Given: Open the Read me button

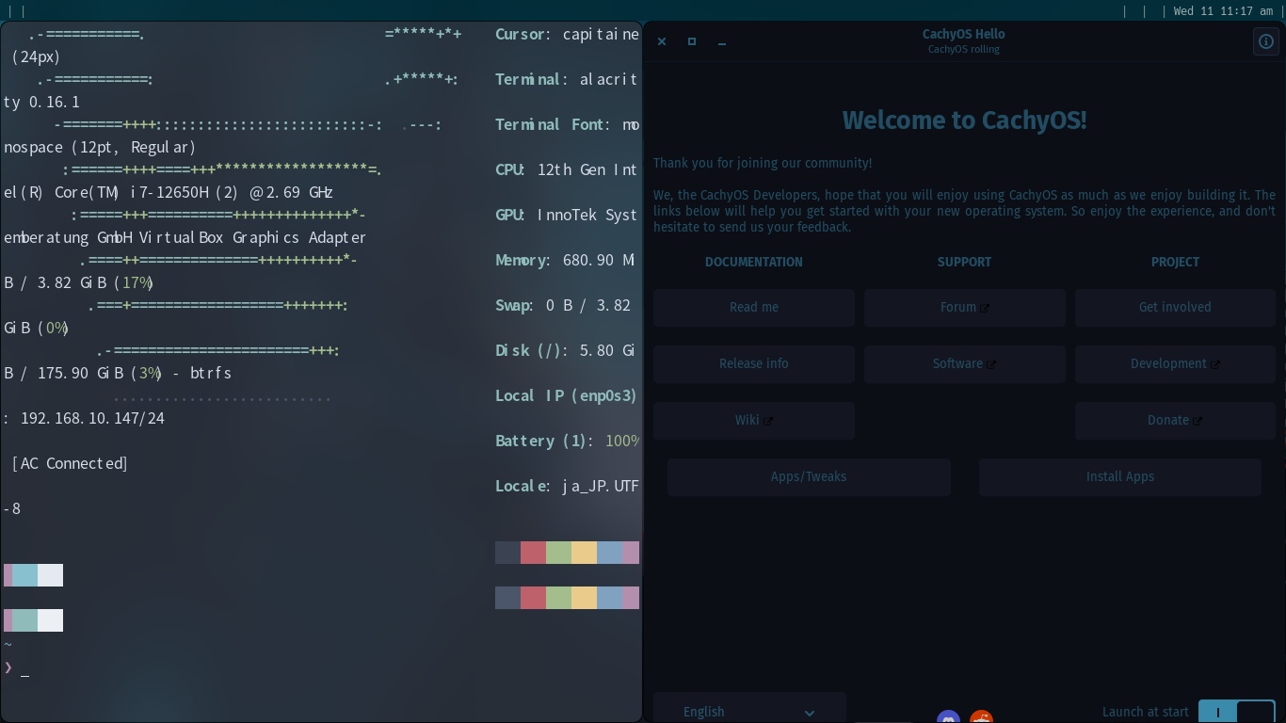Looking at the screenshot, I should (x=754, y=308).
